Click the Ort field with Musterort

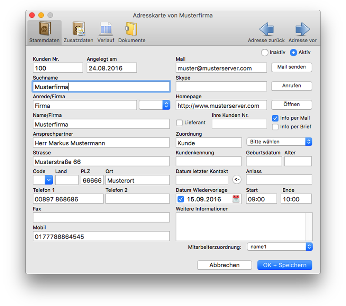coord(137,180)
